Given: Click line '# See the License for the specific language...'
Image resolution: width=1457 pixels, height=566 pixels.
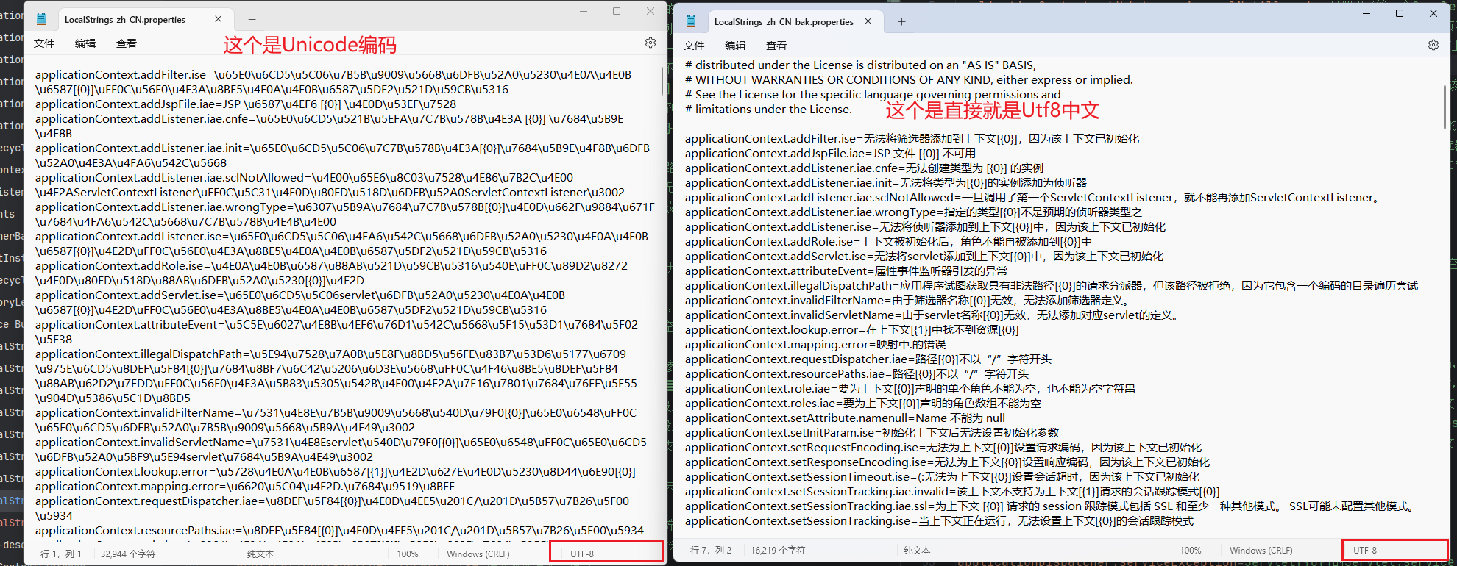Looking at the screenshot, I should point(873,94).
